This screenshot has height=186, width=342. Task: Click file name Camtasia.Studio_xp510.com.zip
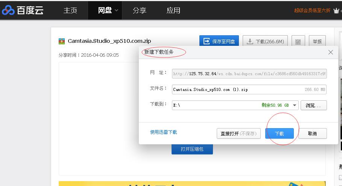pyautogui.click(x=109, y=41)
